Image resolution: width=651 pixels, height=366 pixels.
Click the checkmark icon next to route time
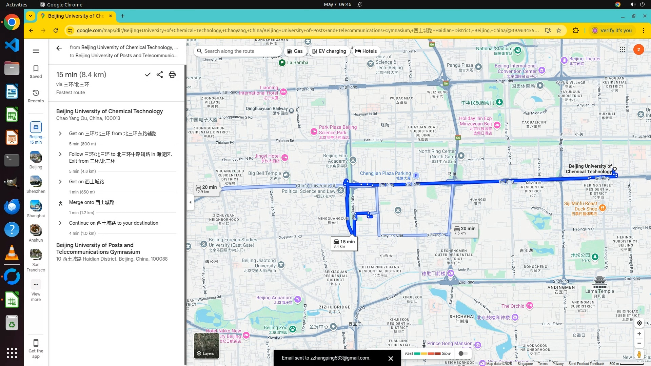147,75
